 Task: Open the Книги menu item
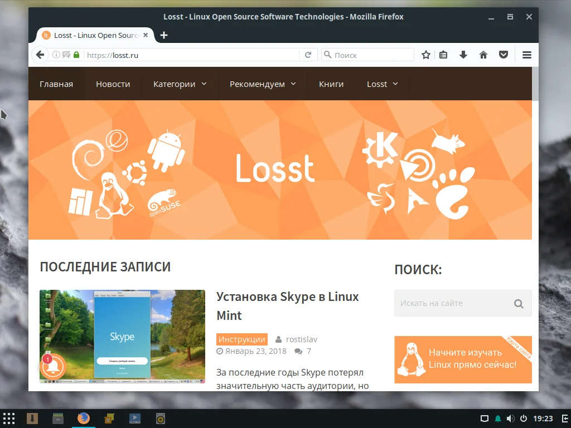tap(331, 84)
